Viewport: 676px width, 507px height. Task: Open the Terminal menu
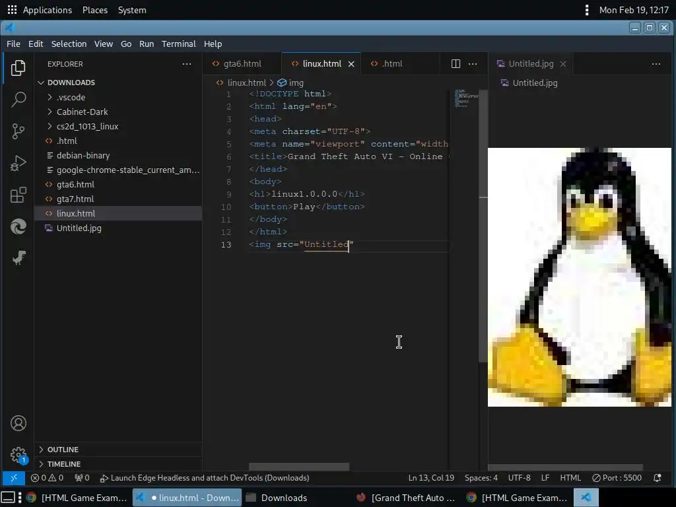tap(178, 44)
